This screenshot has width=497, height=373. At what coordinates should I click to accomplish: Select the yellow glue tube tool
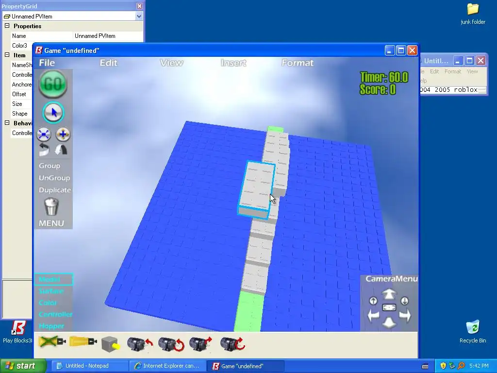(x=83, y=342)
